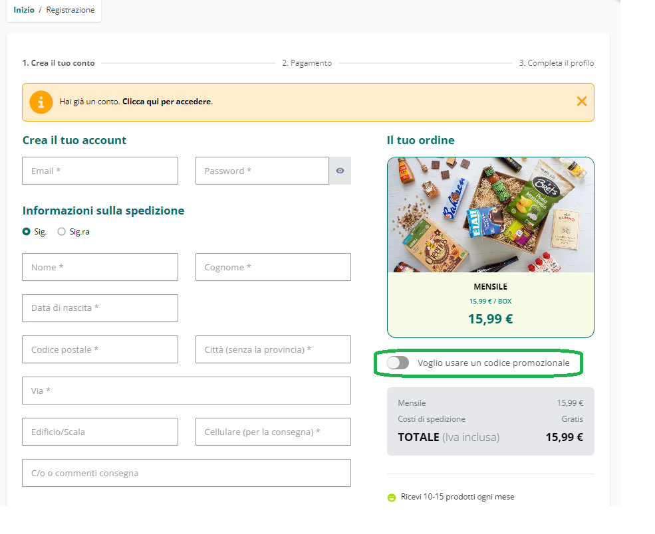Click into the Via address field
This screenshot has height=534, width=655.
point(186,391)
